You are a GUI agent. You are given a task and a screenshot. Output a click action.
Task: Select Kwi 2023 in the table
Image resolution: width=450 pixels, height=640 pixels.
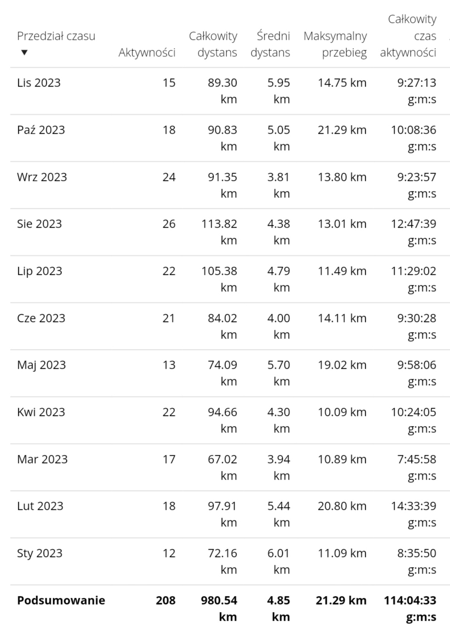pos(41,412)
